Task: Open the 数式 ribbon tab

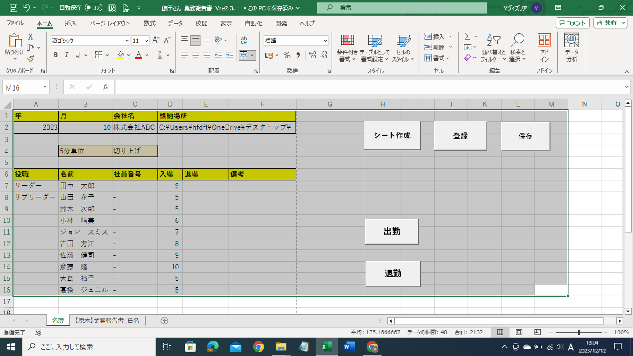Action: (x=149, y=23)
